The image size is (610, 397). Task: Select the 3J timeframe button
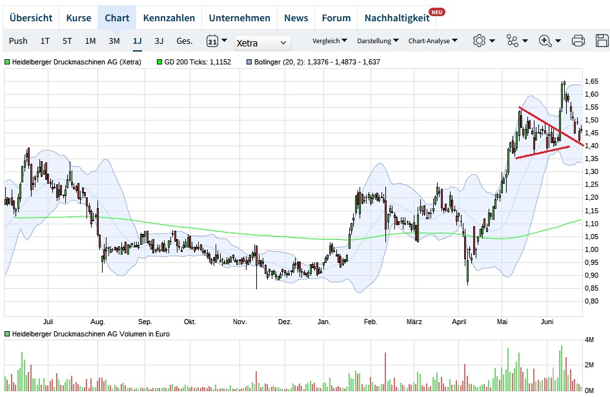(159, 40)
